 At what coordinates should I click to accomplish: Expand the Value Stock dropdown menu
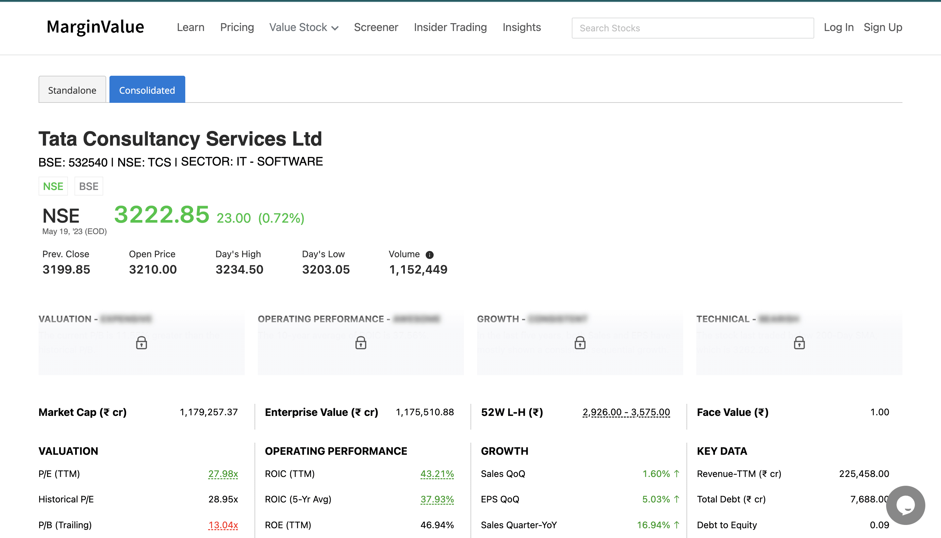[304, 27]
